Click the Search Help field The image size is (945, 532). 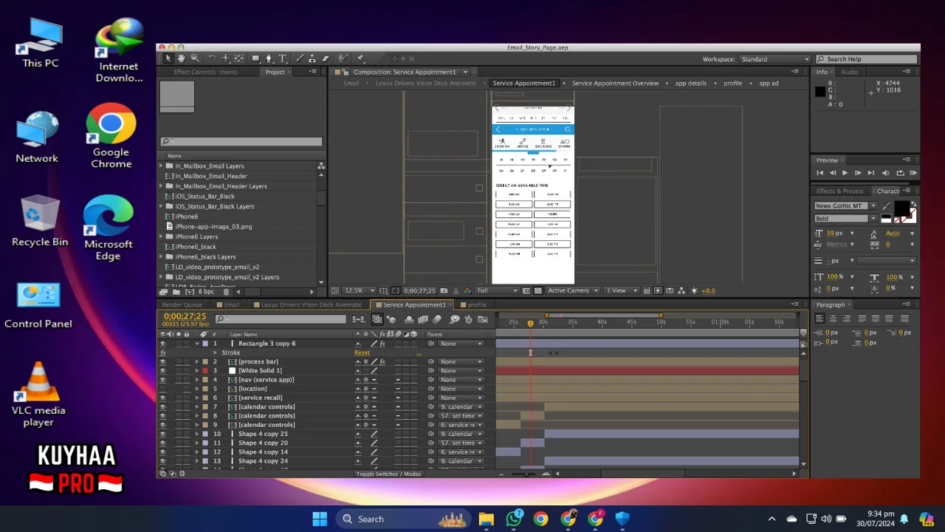[866, 59]
